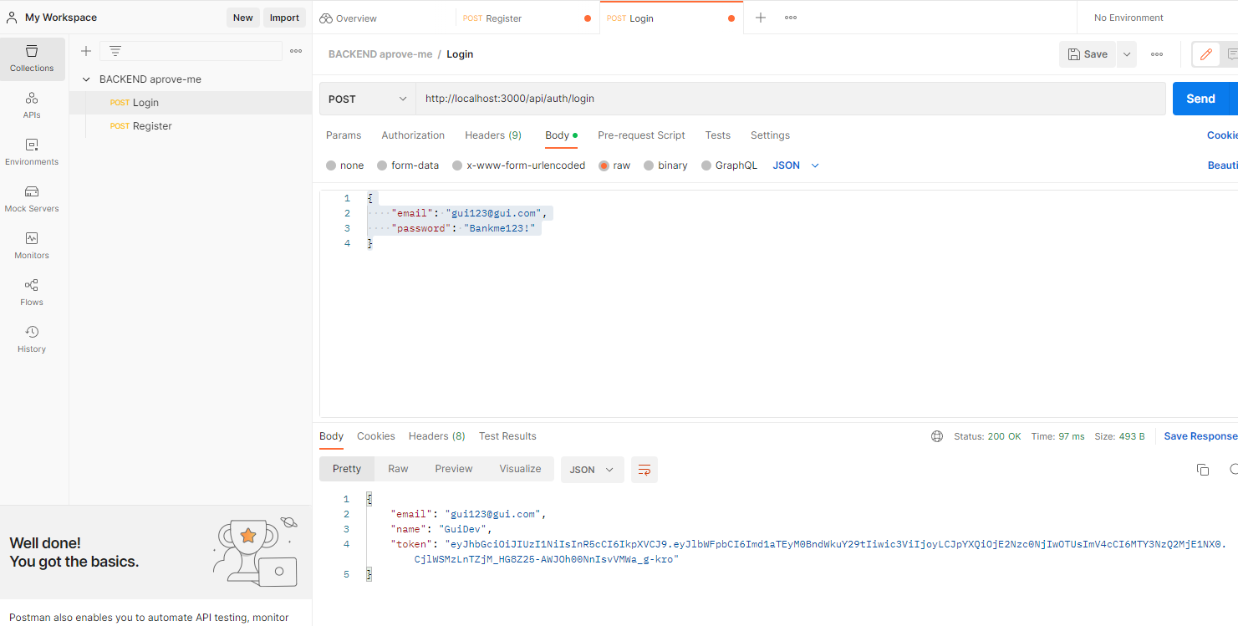Select the form-data body type
The width and height of the screenshot is (1238, 626).
pos(408,165)
